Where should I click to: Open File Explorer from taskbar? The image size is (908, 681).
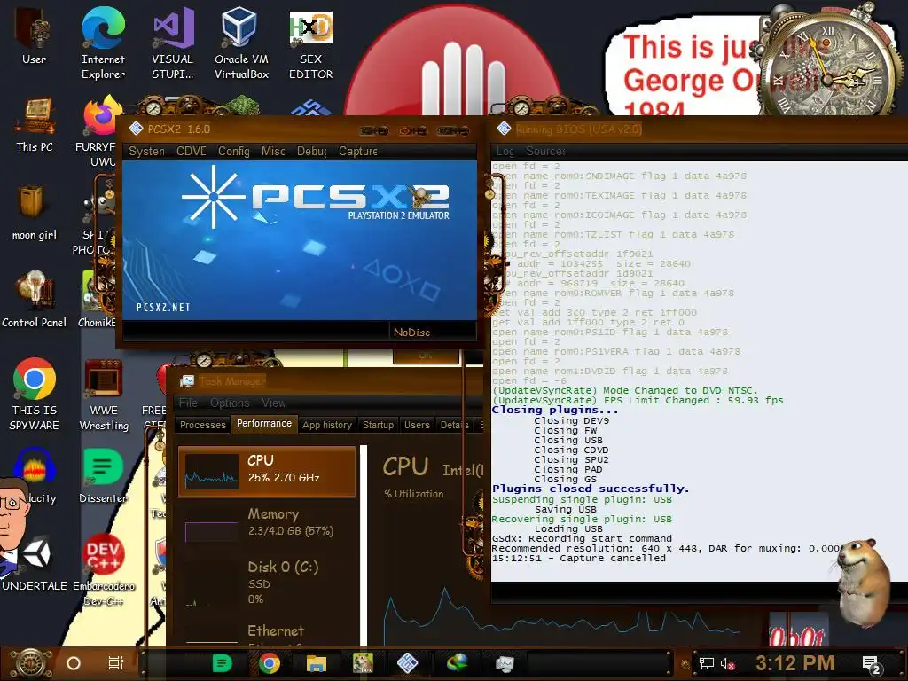tap(317, 663)
